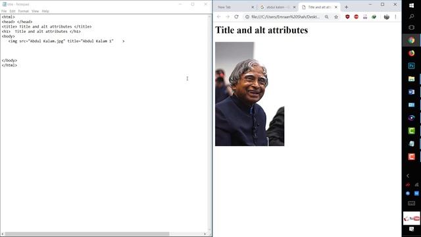Open Notepad File menu
This screenshot has height=237, width=421.
tap(4, 11)
